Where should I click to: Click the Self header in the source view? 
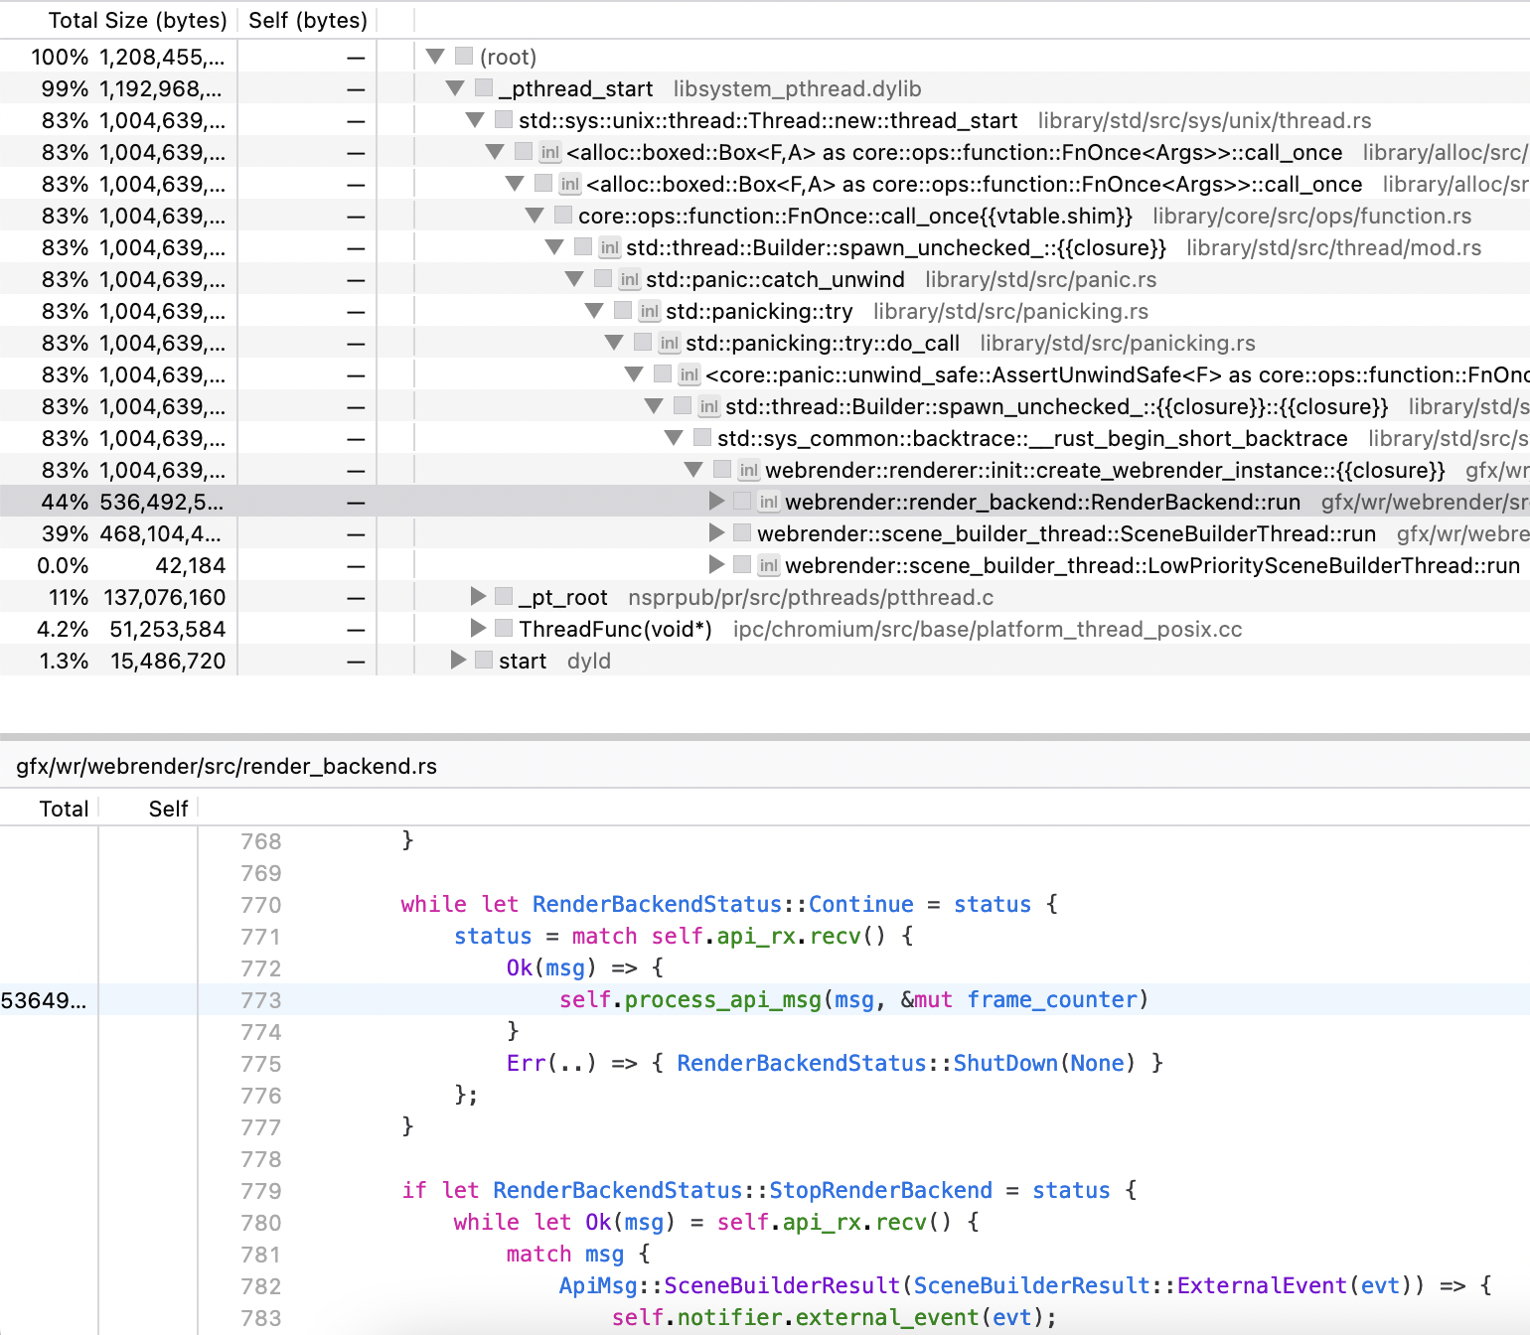(x=168, y=809)
